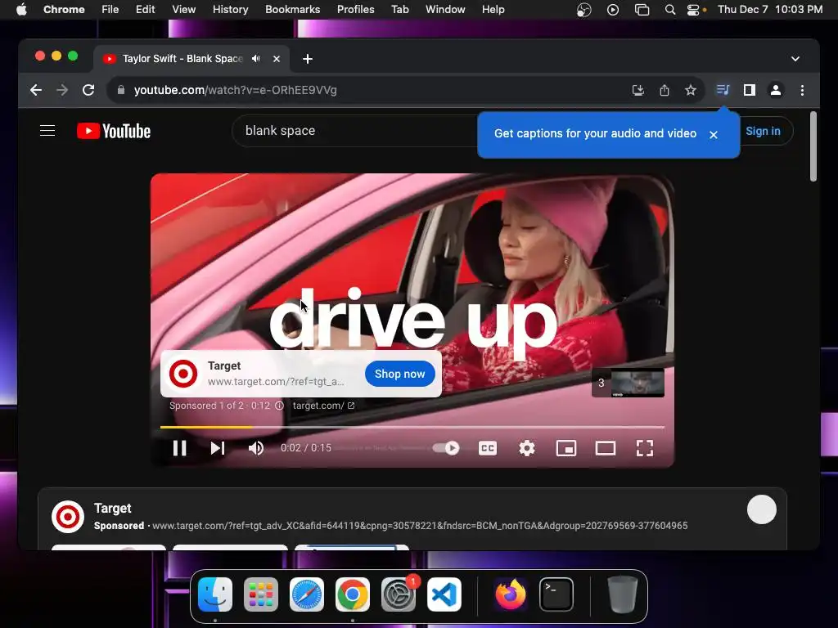Image resolution: width=838 pixels, height=628 pixels.
Task: Open a new tab with plus button
Action: coord(308,59)
